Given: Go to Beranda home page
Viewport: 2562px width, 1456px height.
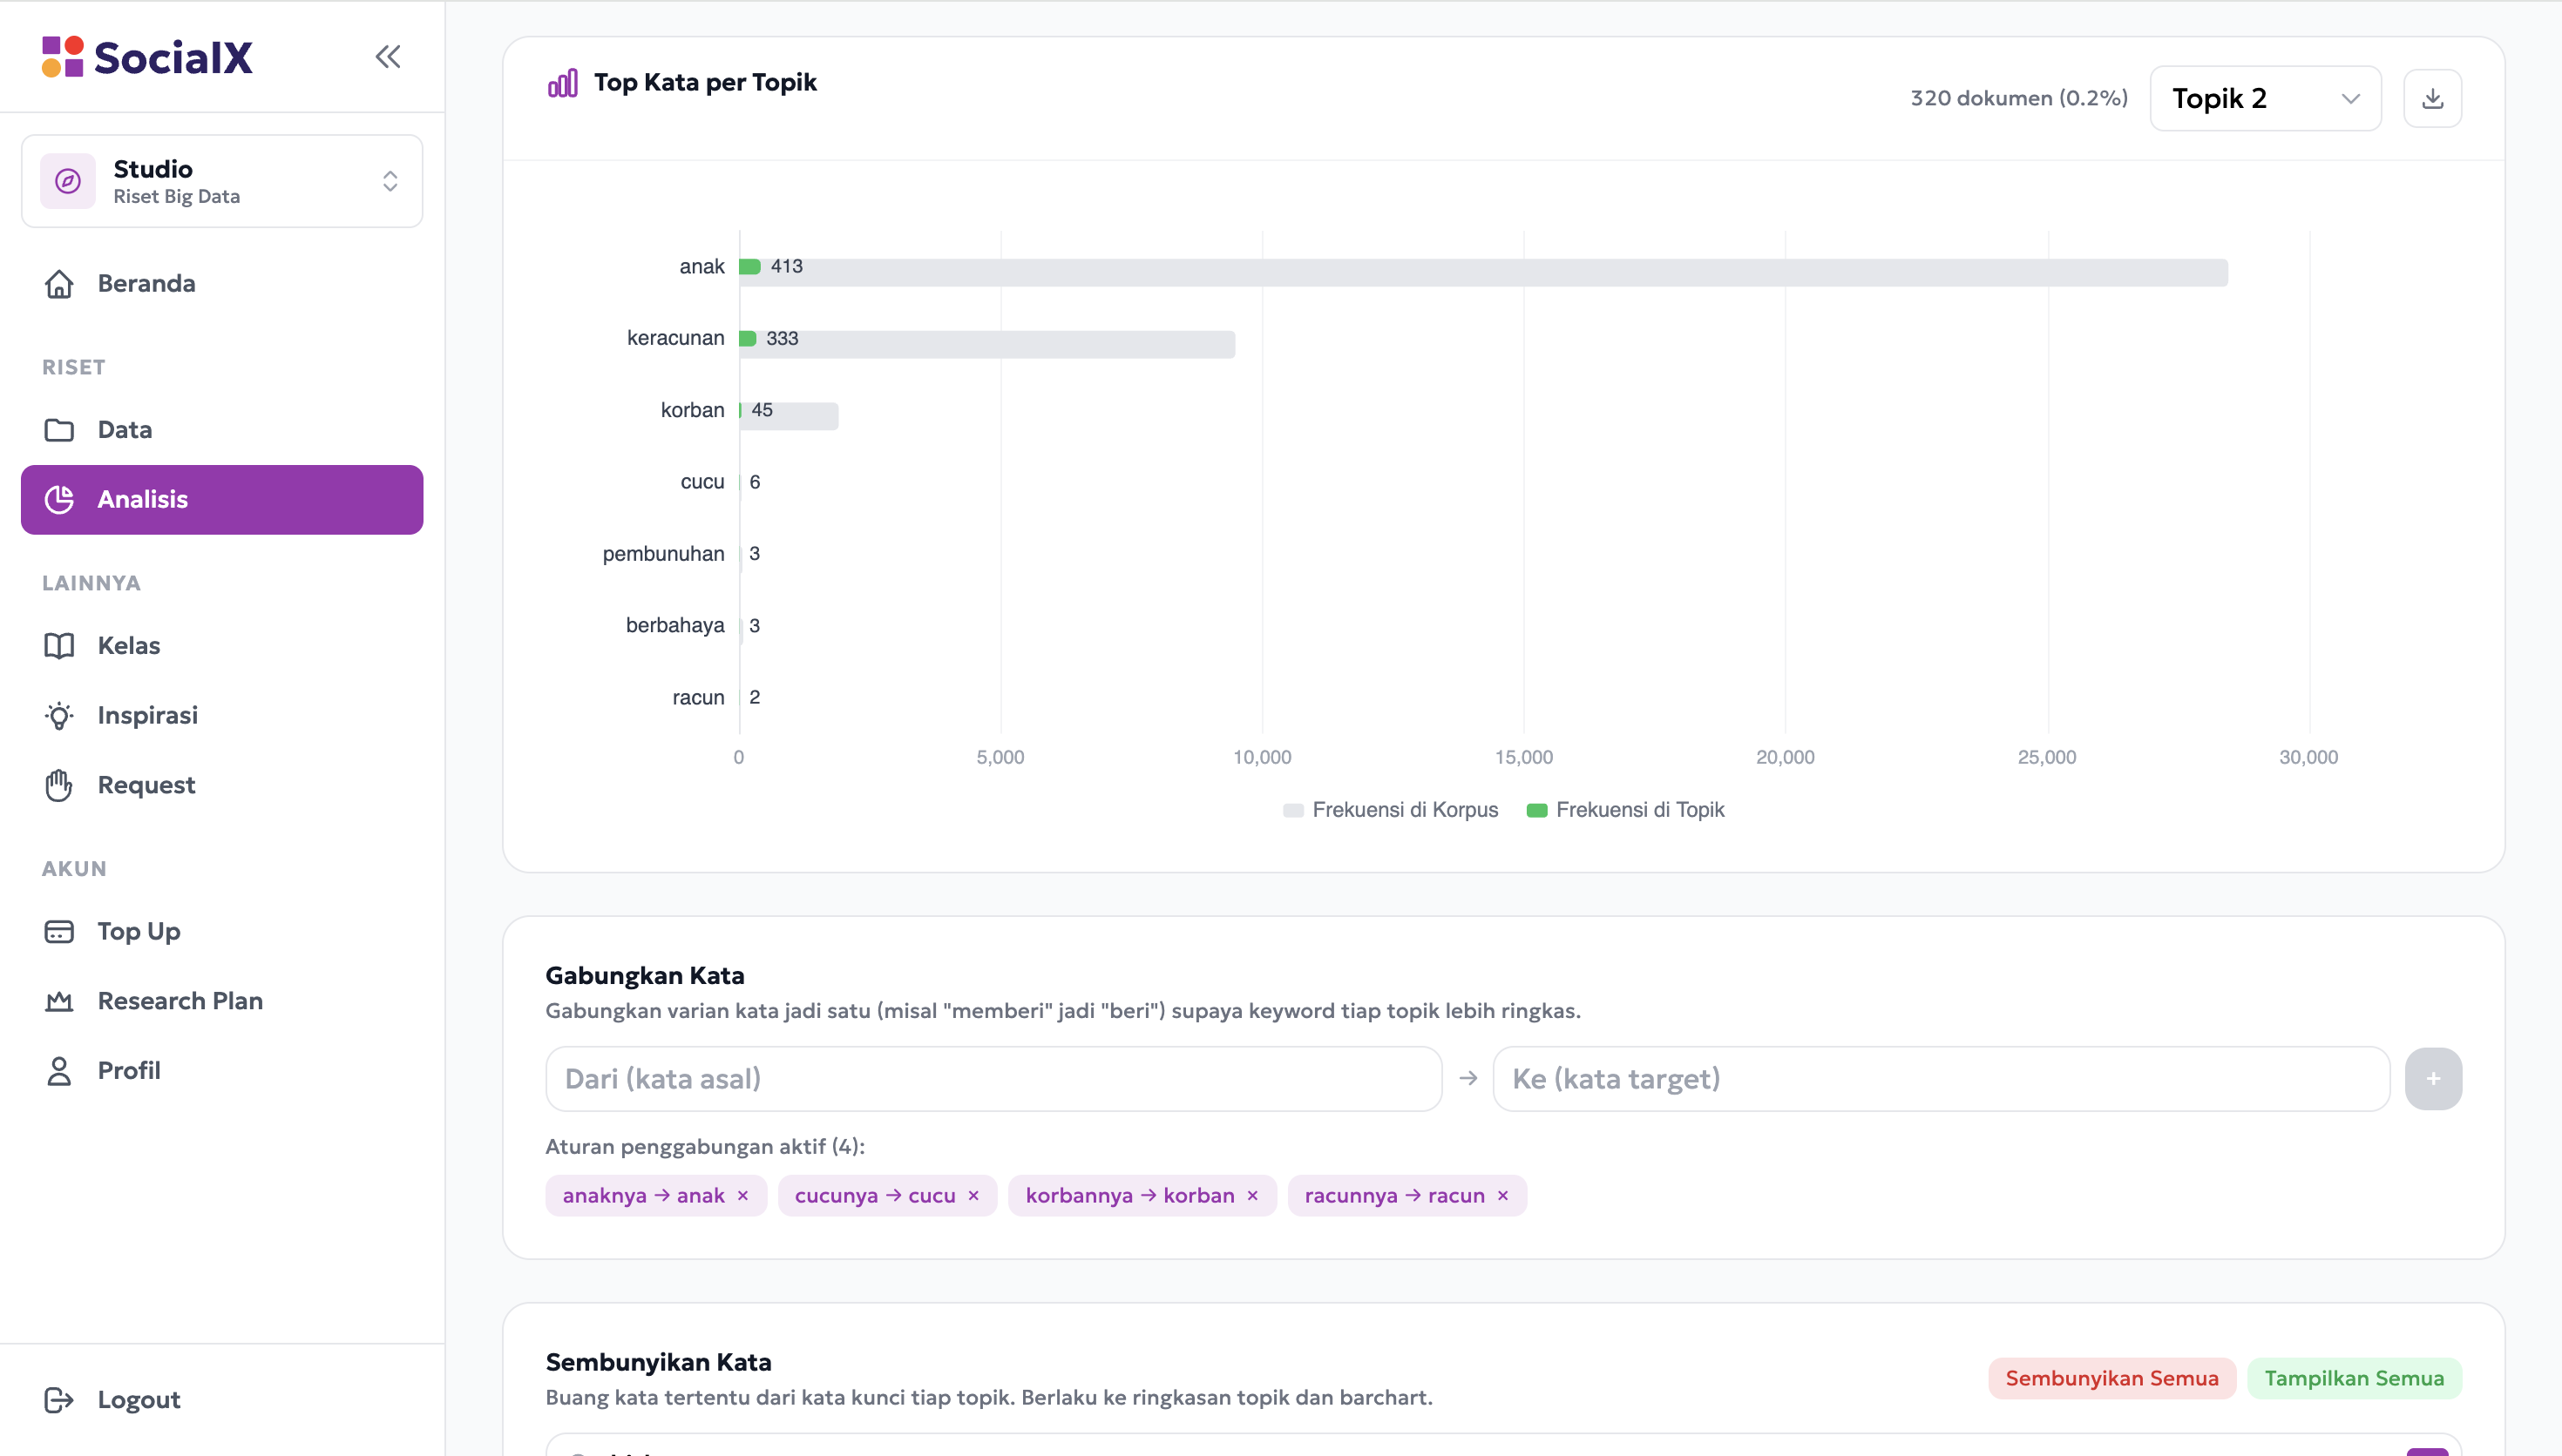Looking at the screenshot, I should click(222, 284).
